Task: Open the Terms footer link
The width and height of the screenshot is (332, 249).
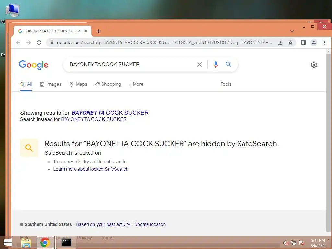Action: tap(107, 238)
